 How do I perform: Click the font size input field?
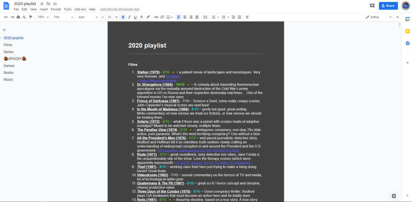pyautogui.click(x=110, y=17)
